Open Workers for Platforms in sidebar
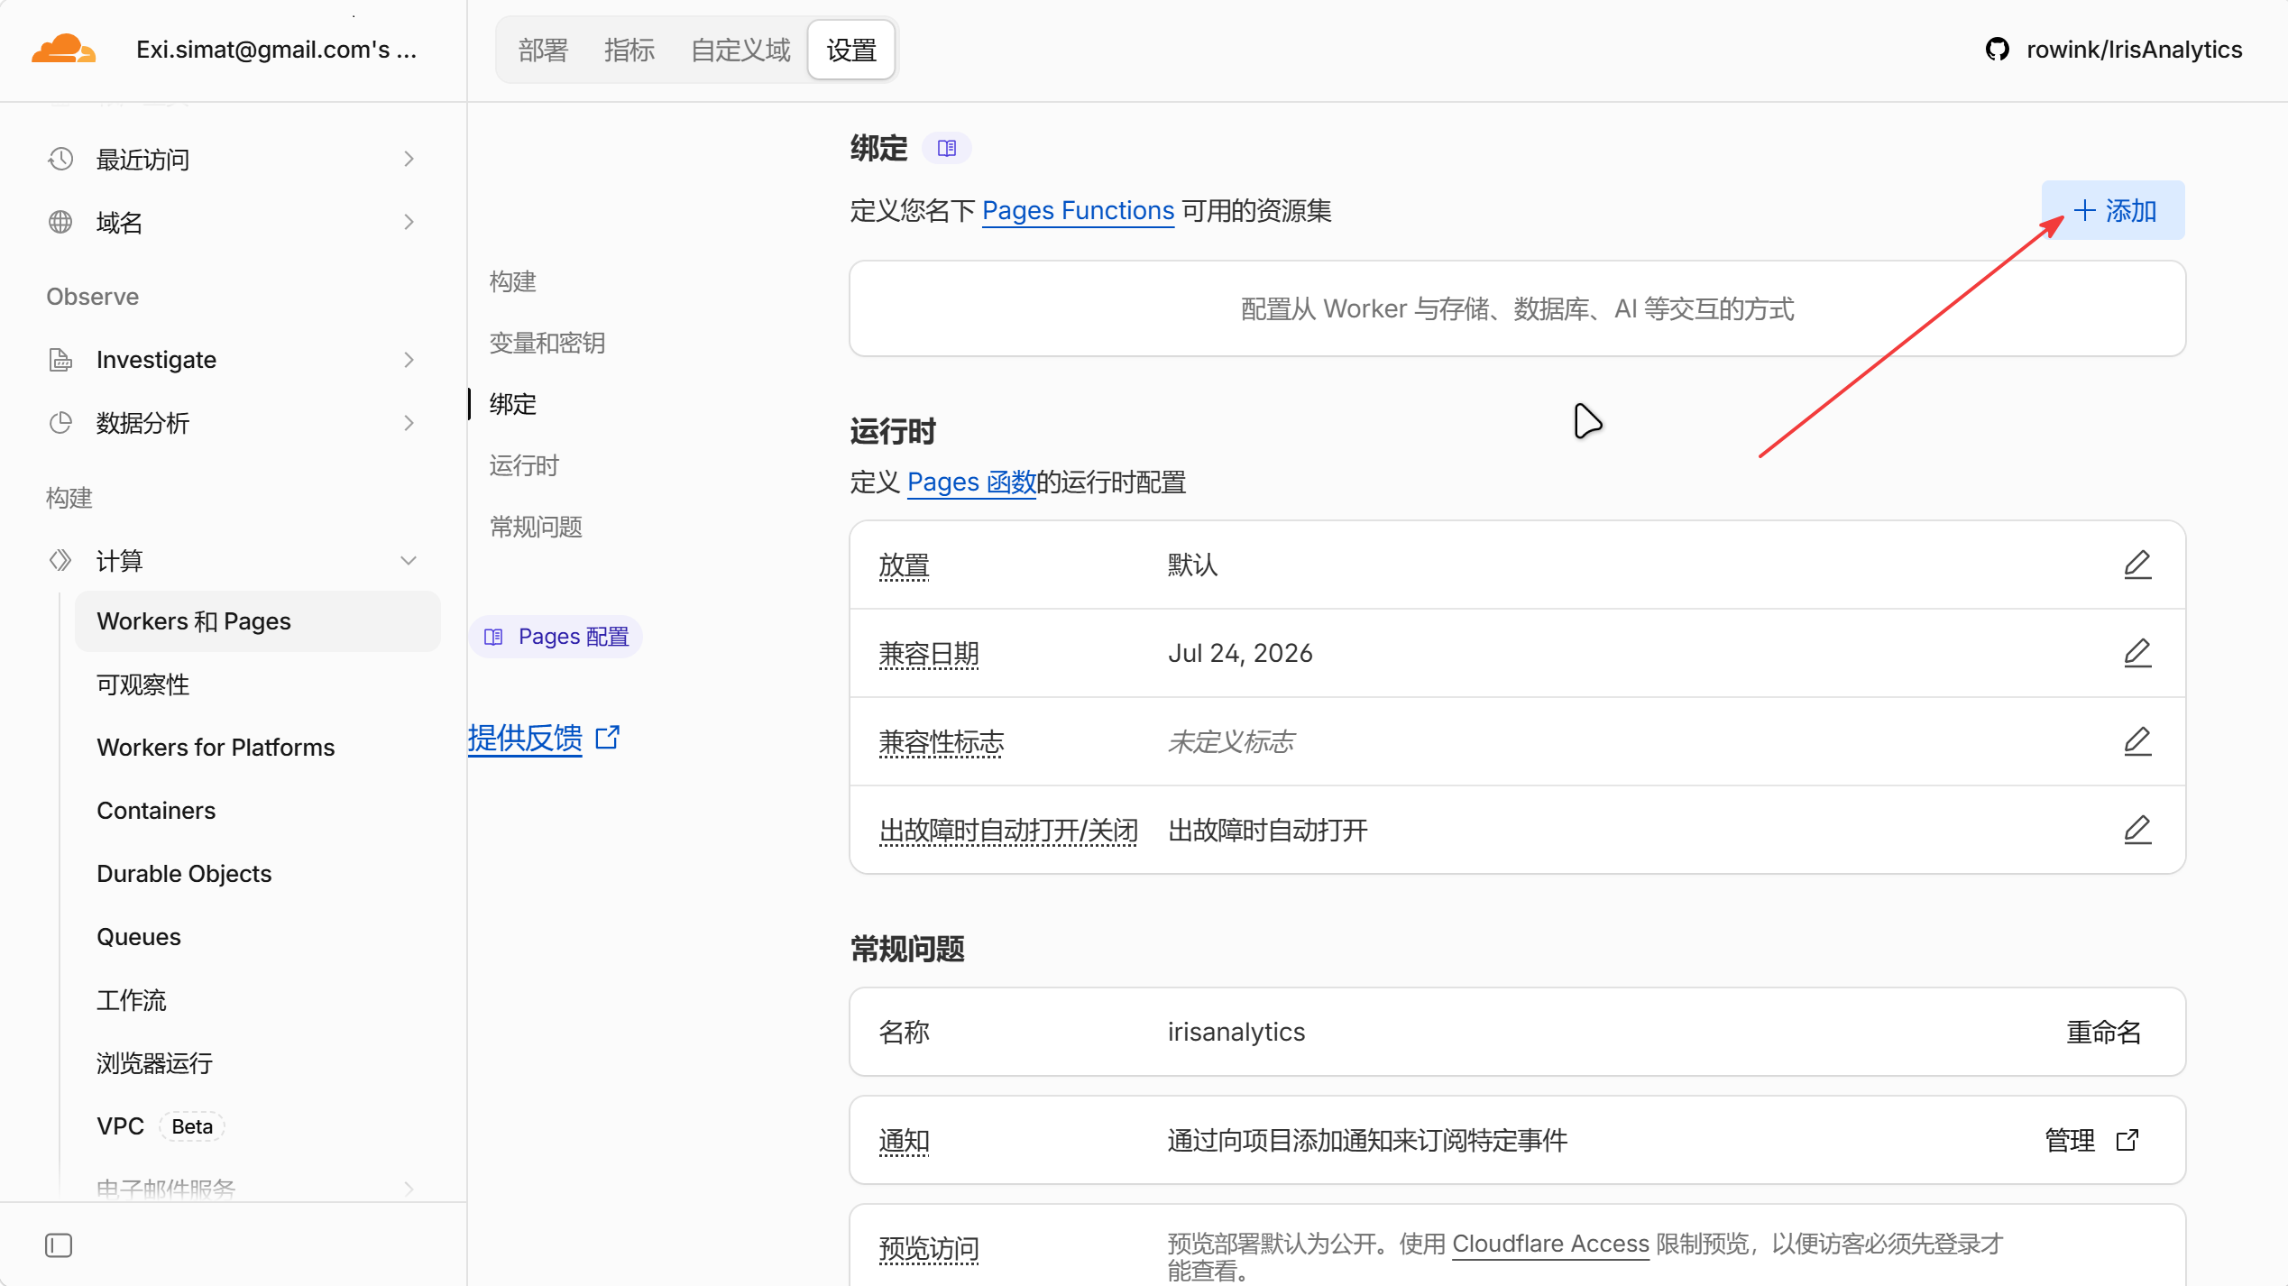Image resolution: width=2288 pixels, height=1286 pixels. coord(216,748)
